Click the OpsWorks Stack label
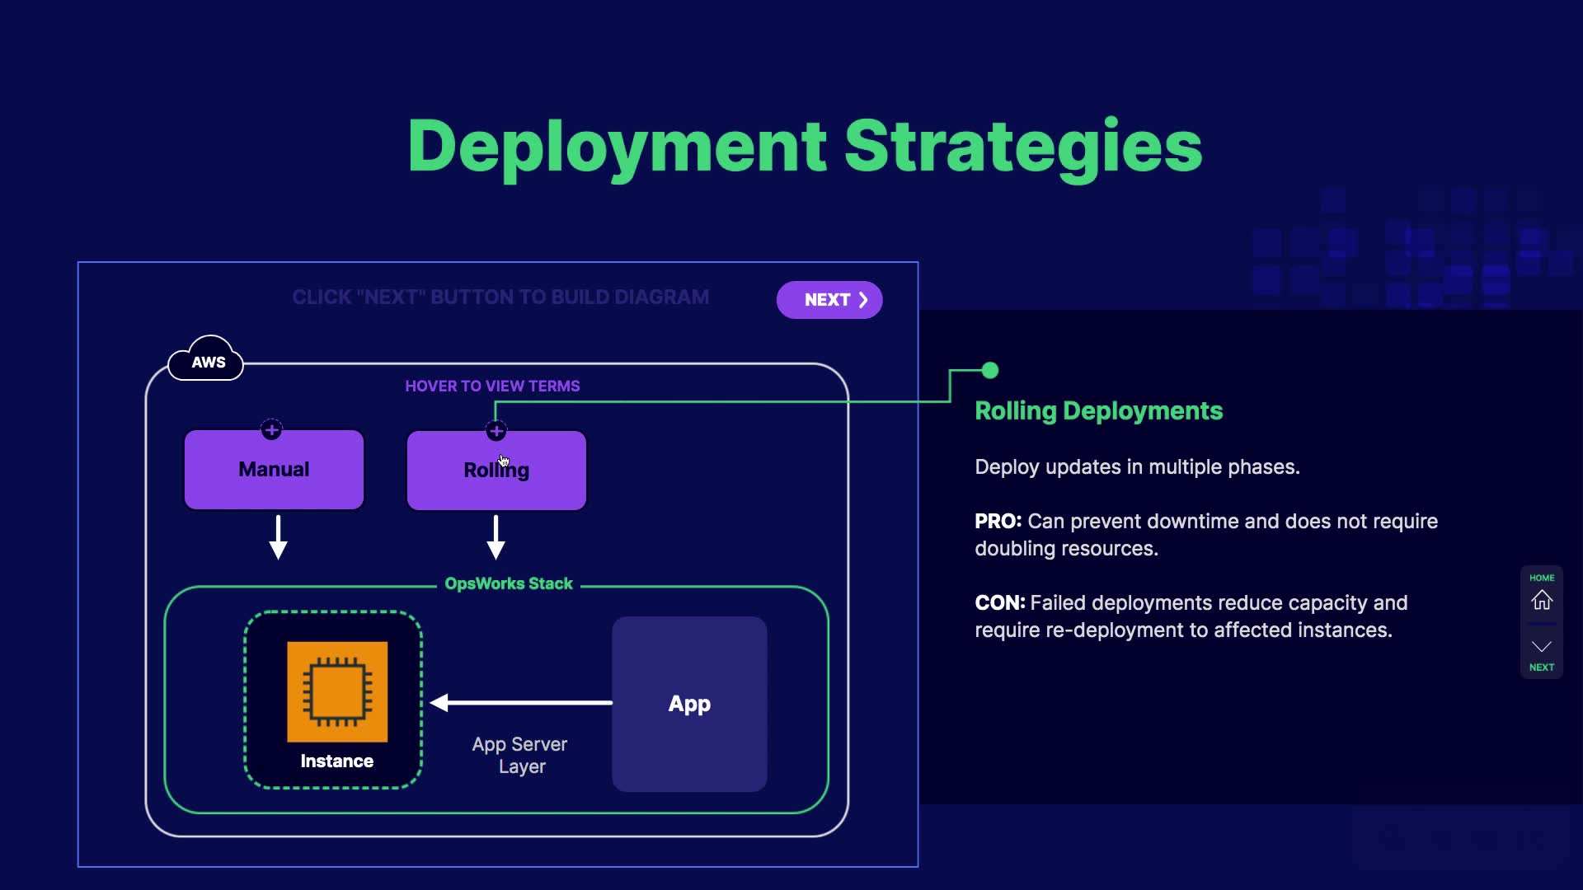Viewport: 1583px width, 890px height. point(508,583)
